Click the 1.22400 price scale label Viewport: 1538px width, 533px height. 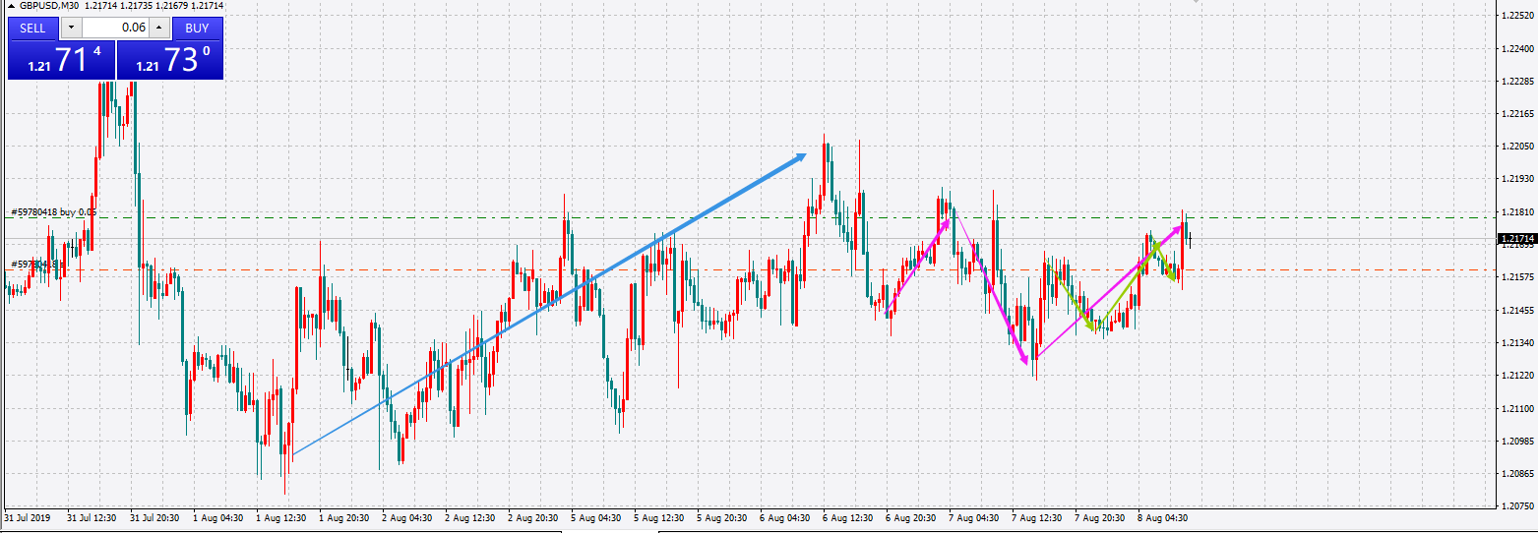pyautogui.click(x=1519, y=48)
